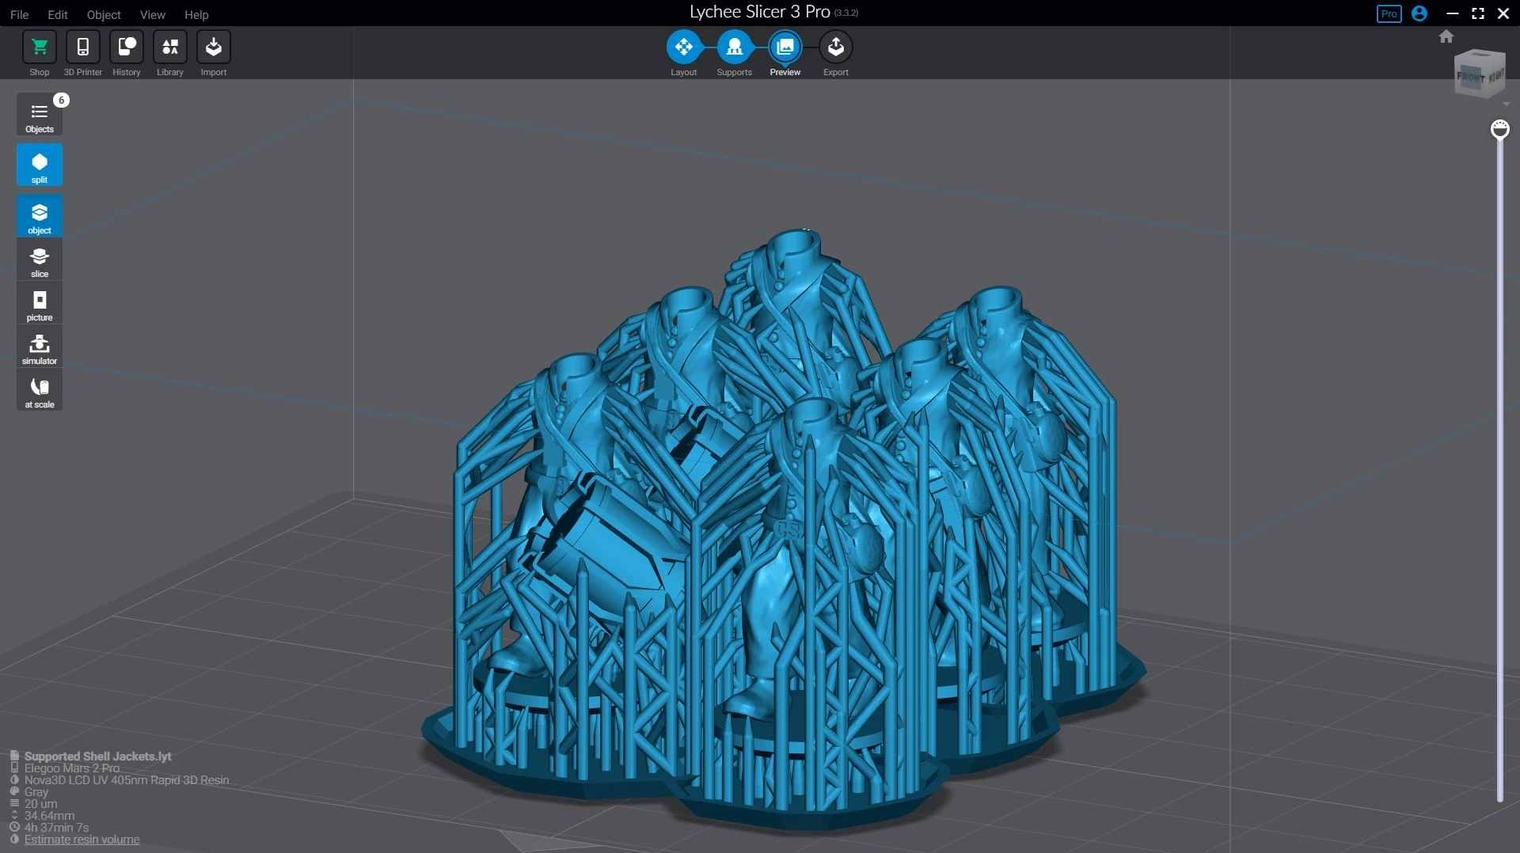
Task: Click the 34.64mm height value
Action: pyautogui.click(x=49, y=816)
